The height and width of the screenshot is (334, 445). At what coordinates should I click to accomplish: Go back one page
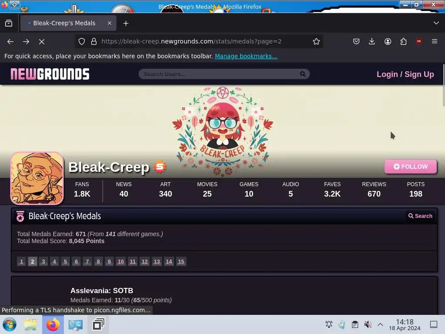coord(10,41)
